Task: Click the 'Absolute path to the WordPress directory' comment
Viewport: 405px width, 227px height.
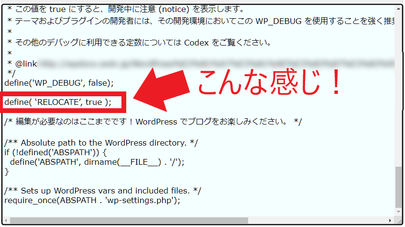Action: coord(101,143)
